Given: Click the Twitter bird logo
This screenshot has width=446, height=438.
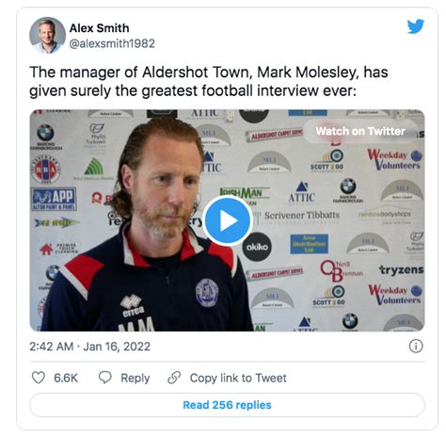Looking at the screenshot, I should tap(416, 26).
